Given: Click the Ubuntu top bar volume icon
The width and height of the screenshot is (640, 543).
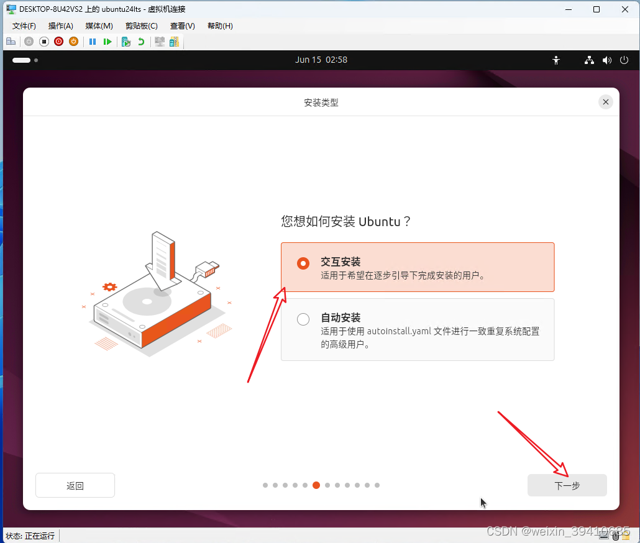Looking at the screenshot, I should [607, 60].
